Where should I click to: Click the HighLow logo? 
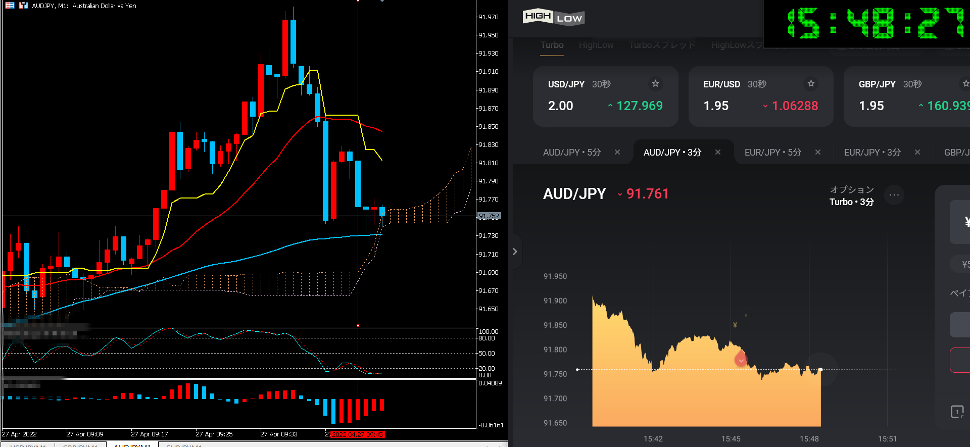(553, 17)
